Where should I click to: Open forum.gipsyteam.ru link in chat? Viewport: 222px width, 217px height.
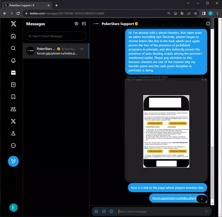pyautogui.click(x=174, y=198)
